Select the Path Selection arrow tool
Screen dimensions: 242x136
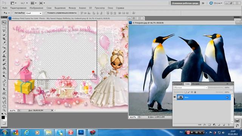[x=4, y=89]
